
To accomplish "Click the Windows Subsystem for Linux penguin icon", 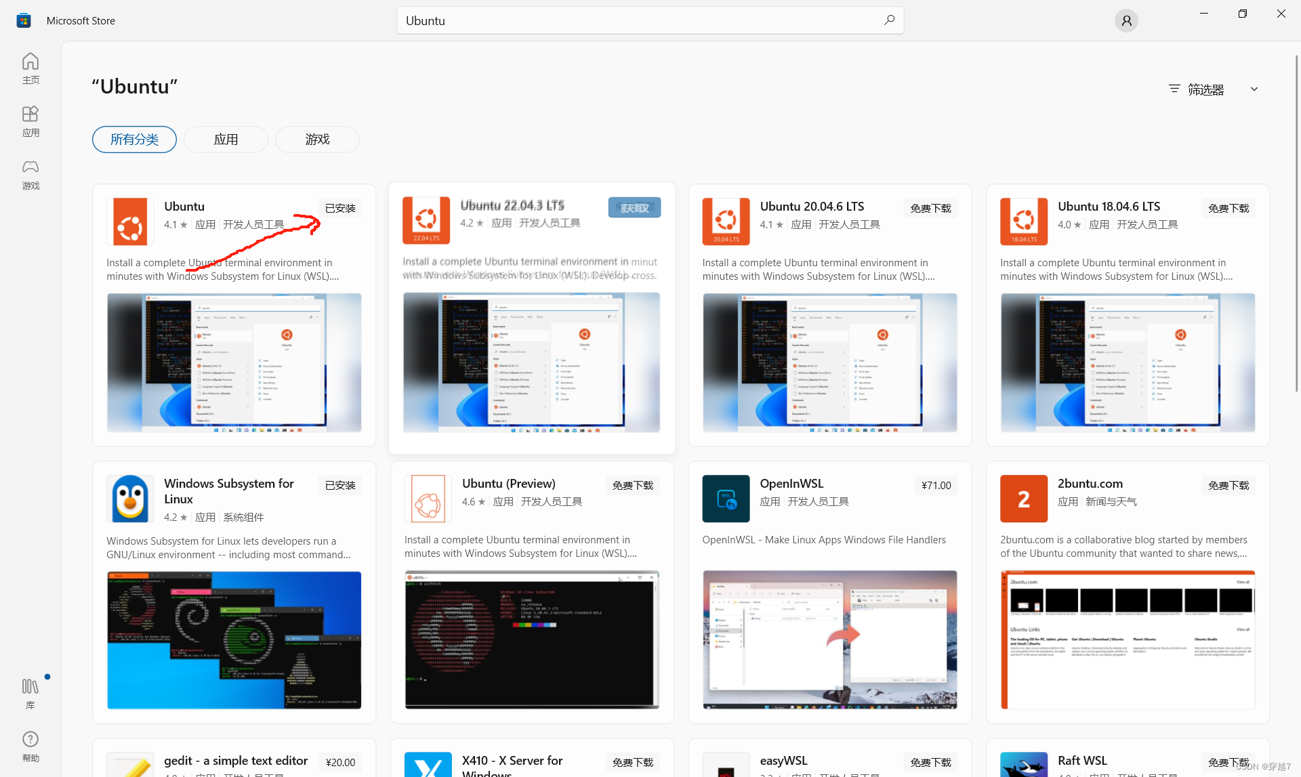I will (x=130, y=499).
